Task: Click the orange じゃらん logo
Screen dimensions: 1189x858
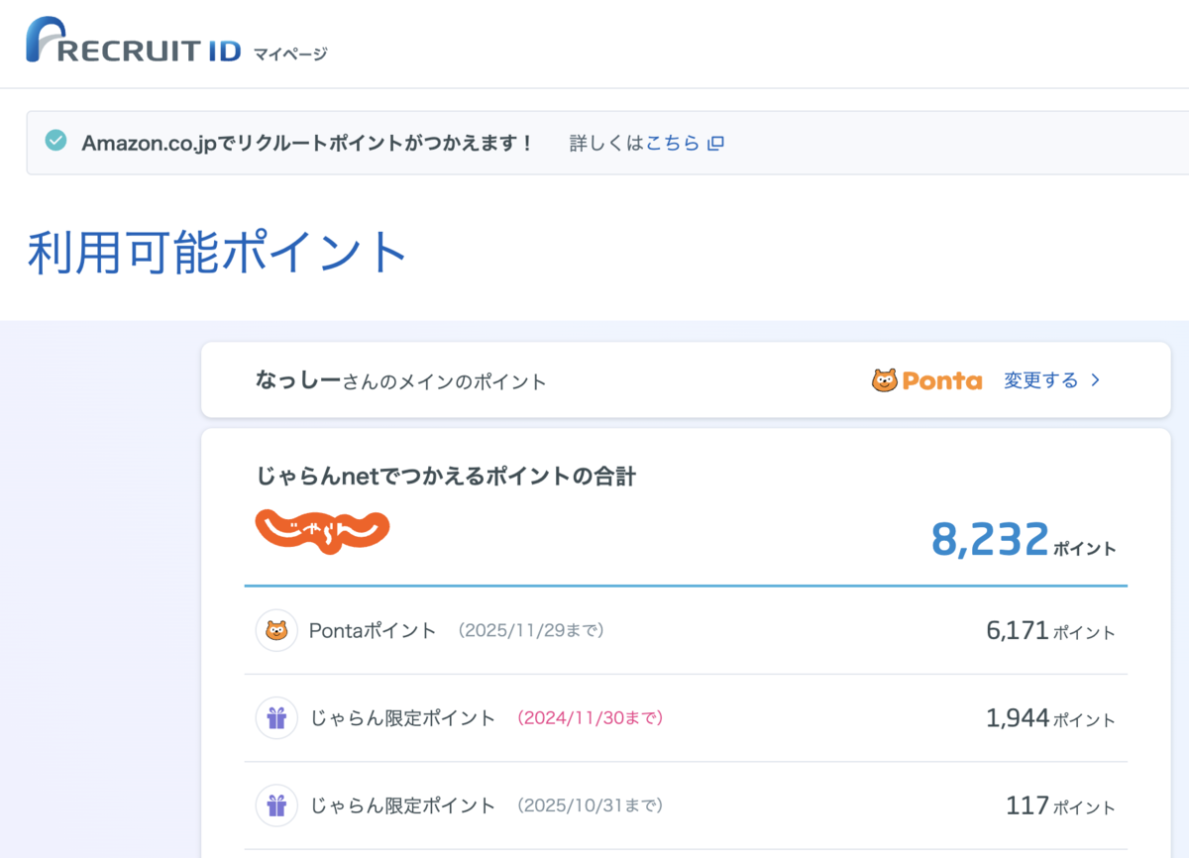Action: click(x=322, y=531)
